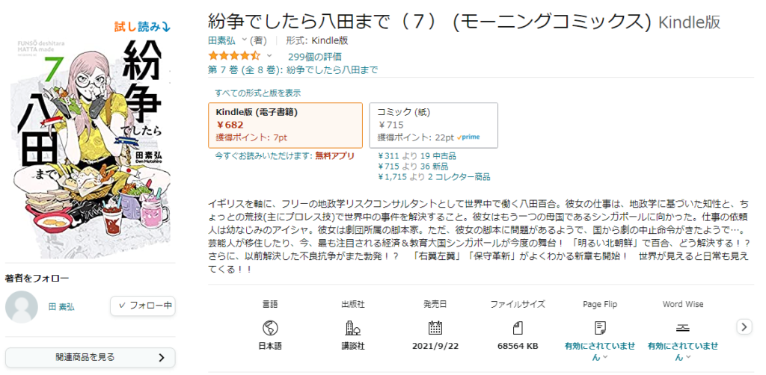
Task: Open the rating breakdown dropdown chevron
Action: click(x=269, y=55)
